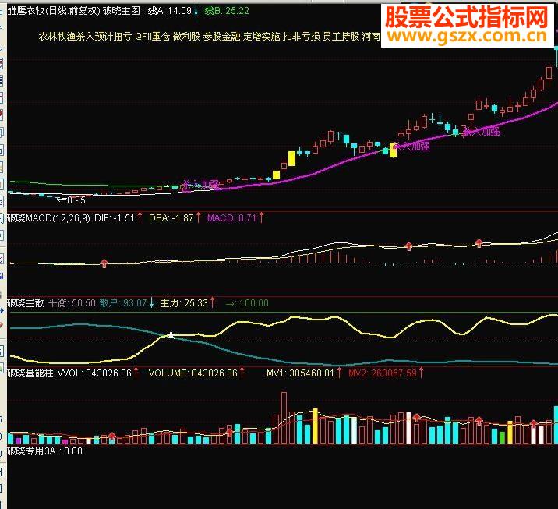
Task: Click the white star crossover marker in 破晓主散
Action: point(171,334)
